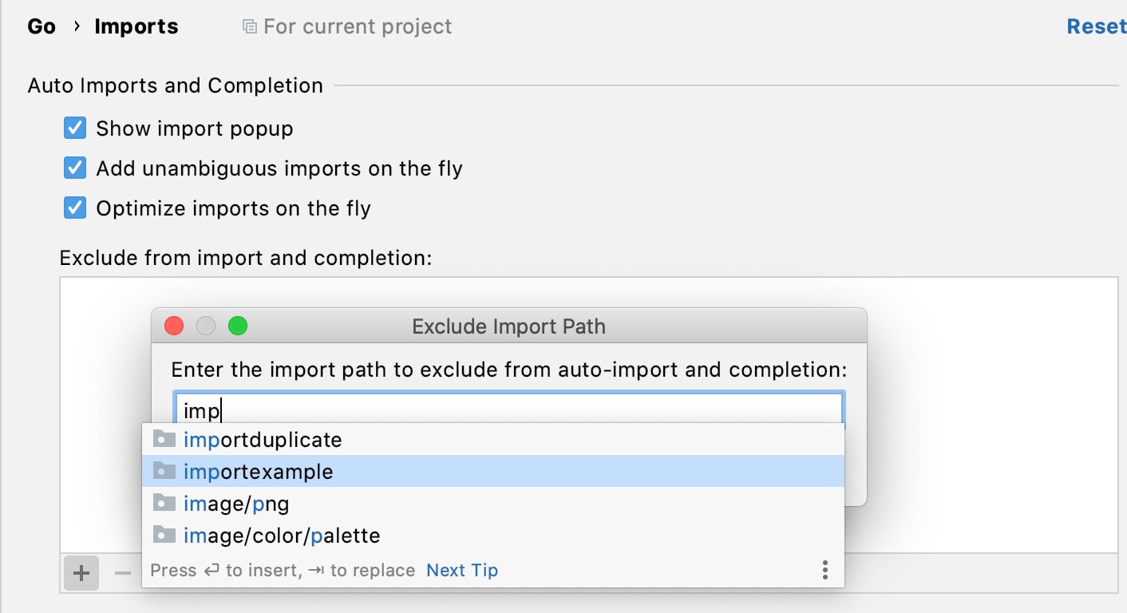Select the Imports breadcrumb item

point(136,26)
